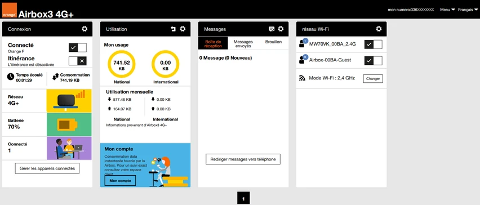Open Messages panel settings gear

(x=281, y=29)
